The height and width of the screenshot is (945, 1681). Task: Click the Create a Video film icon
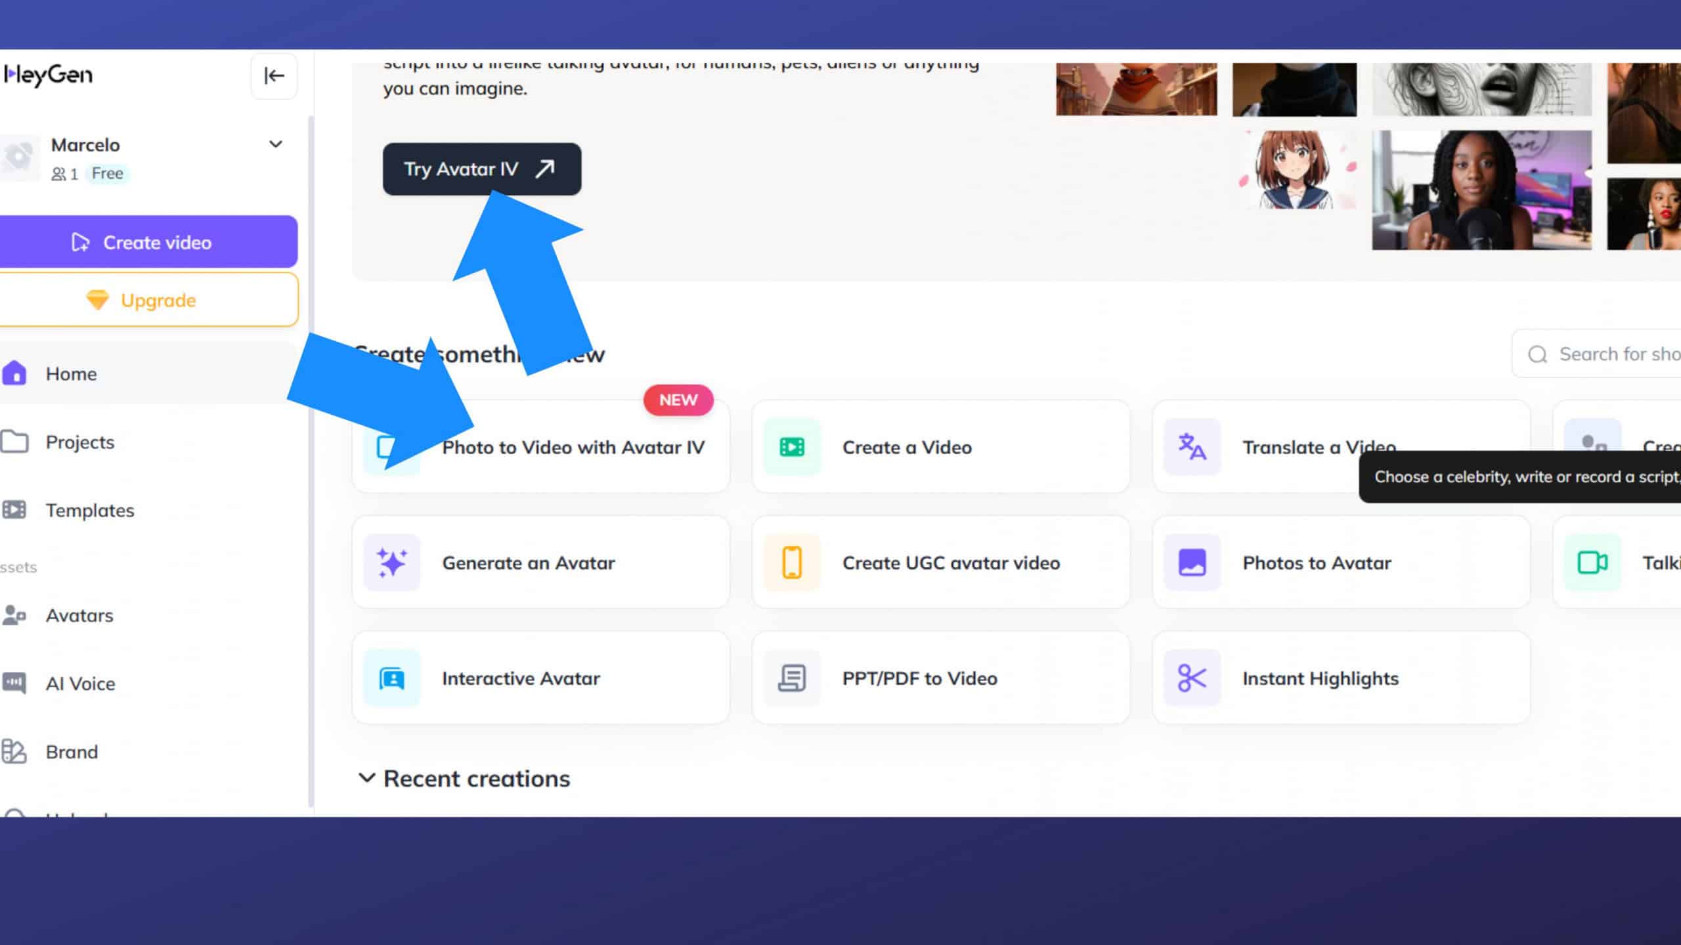pos(792,448)
